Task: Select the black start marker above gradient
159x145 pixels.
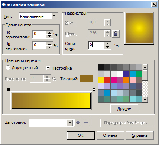Action: pos(9,89)
